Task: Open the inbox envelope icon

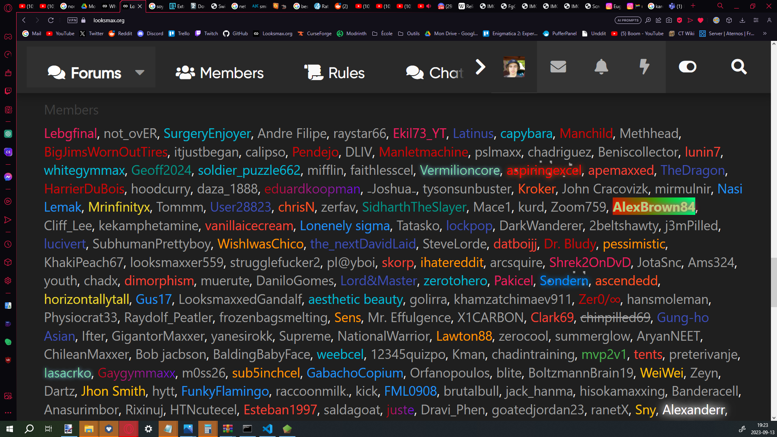Action: 558,67
